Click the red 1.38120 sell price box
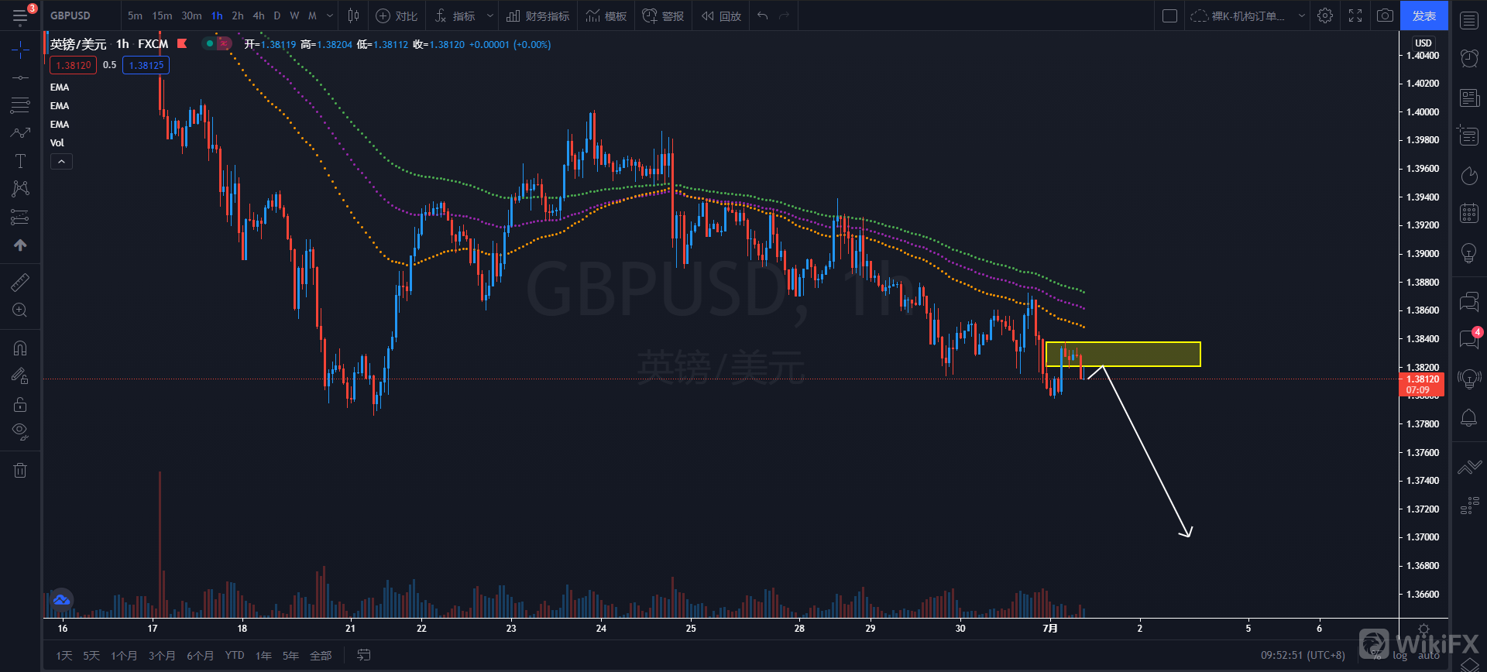Image resolution: width=1487 pixels, height=672 pixels. [74, 65]
